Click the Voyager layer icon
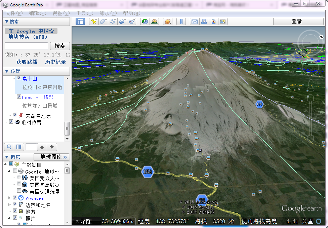328x228 pixels. [x=21, y=198]
